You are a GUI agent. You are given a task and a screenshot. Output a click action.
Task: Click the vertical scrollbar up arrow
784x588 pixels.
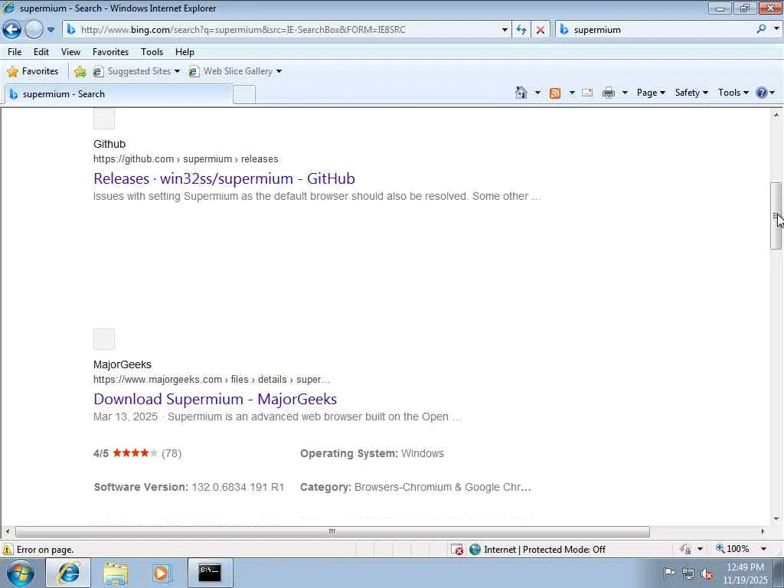[776, 115]
